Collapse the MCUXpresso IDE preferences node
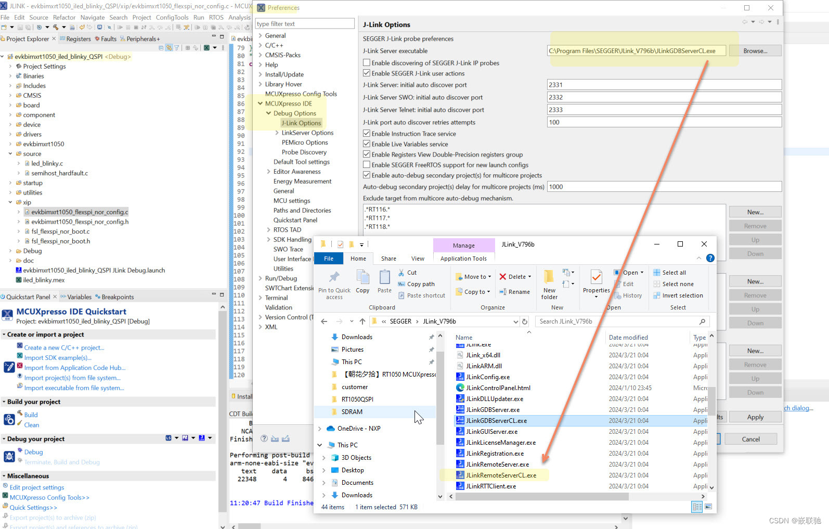Image resolution: width=829 pixels, height=529 pixels. [x=260, y=104]
